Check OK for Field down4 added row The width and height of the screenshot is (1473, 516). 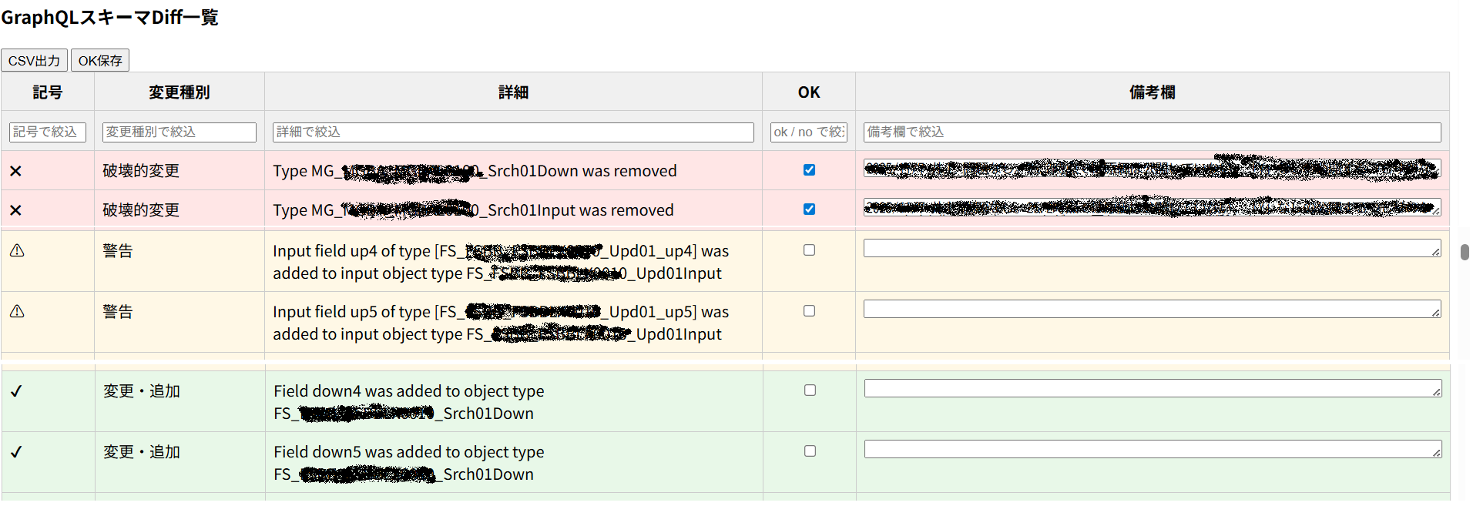point(810,390)
